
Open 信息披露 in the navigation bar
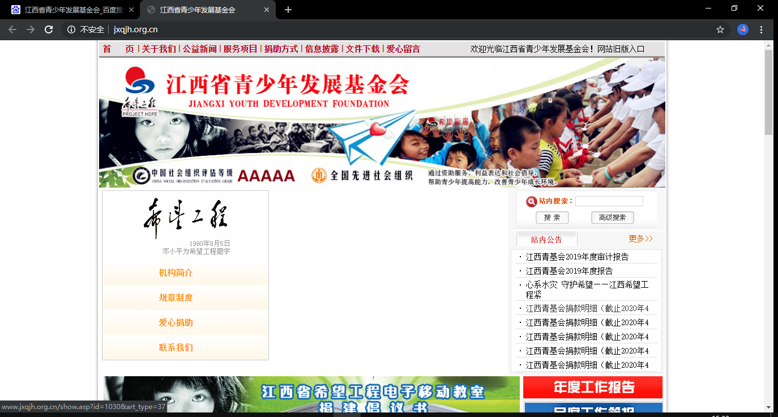coord(322,49)
